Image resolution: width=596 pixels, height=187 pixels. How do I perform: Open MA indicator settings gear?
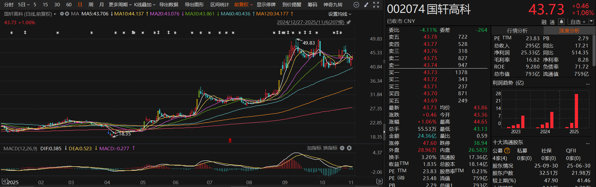click(62, 14)
